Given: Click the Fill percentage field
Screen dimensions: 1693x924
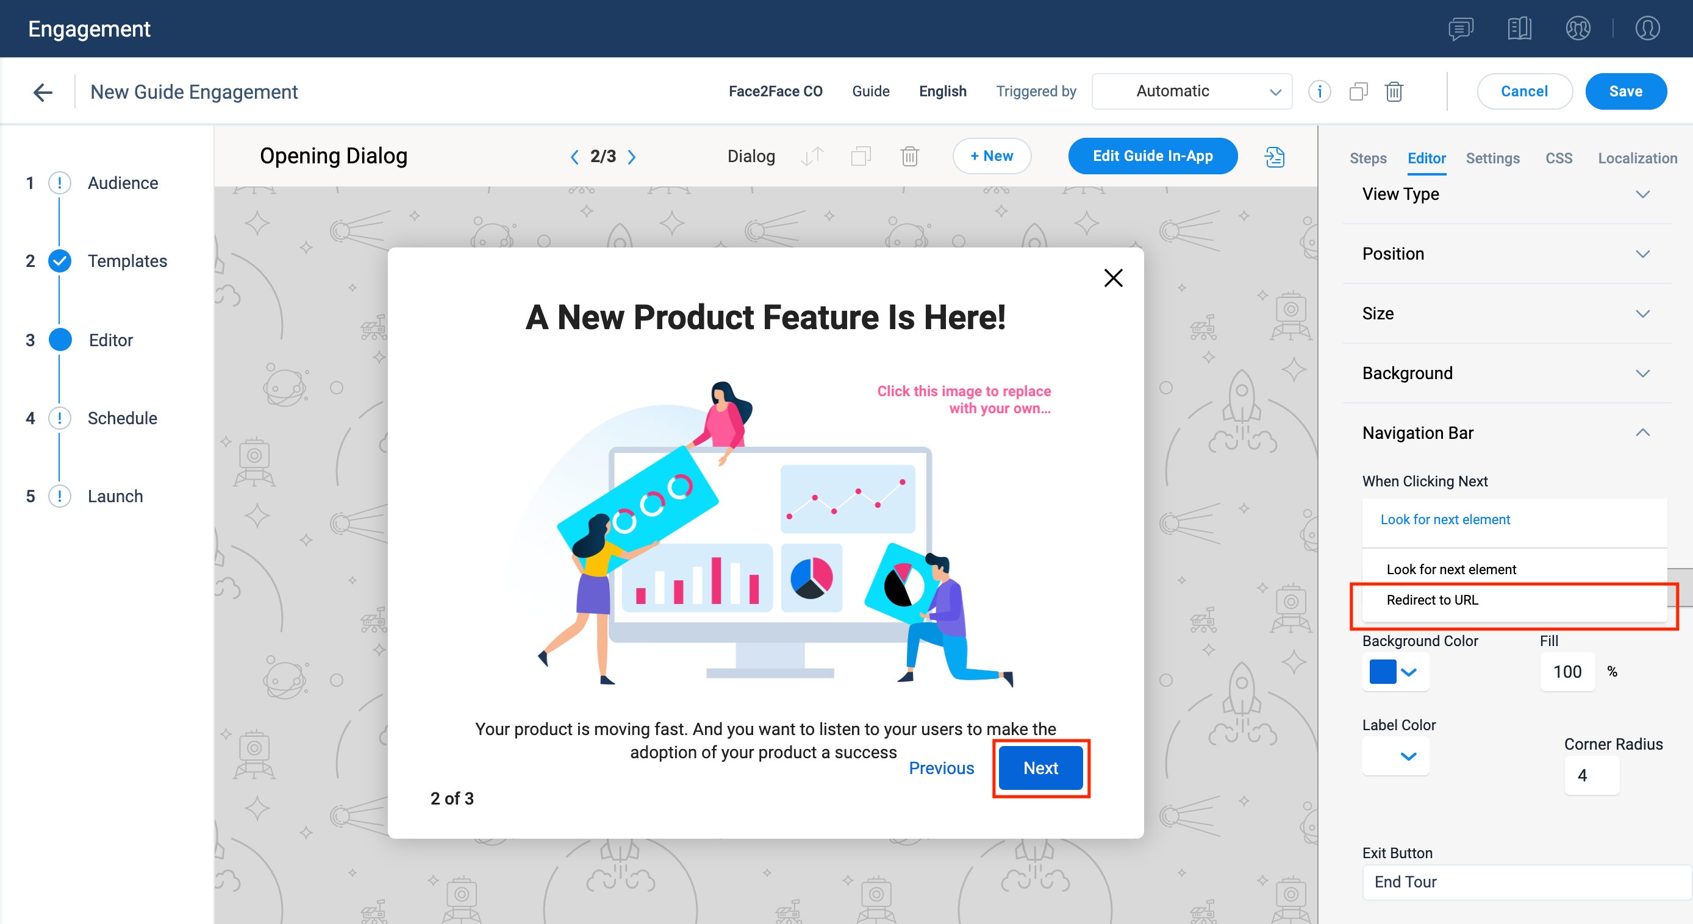Looking at the screenshot, I should click(x=1567, y=672).
